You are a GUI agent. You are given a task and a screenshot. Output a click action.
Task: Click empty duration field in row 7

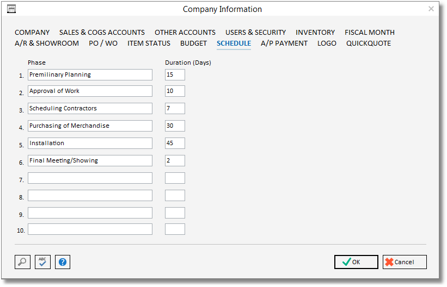click(x=175, y=178)
